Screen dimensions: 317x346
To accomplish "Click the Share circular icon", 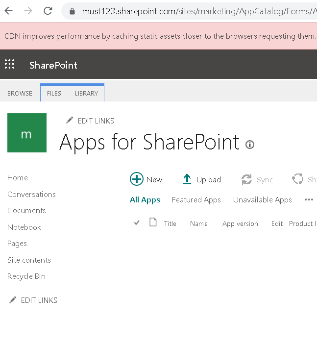I will pos(298,179).
